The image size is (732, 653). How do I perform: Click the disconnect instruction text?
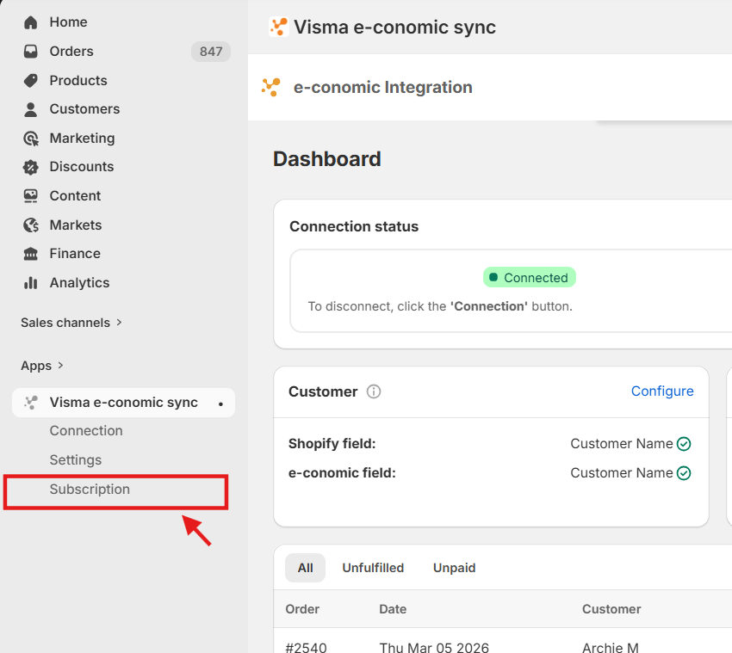point(440,306)
